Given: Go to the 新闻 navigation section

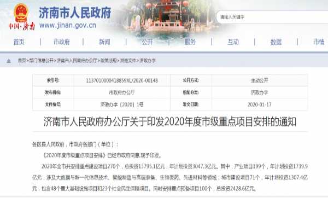Looking at the screenshot, I should click(x=104, y=42).
